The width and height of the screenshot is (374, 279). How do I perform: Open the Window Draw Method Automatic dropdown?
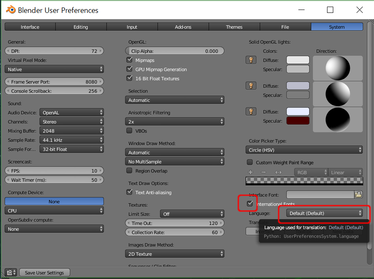click(x=175, y=153)
